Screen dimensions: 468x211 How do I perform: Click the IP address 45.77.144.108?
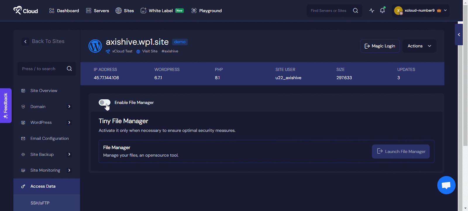click(x=106, y=78)
